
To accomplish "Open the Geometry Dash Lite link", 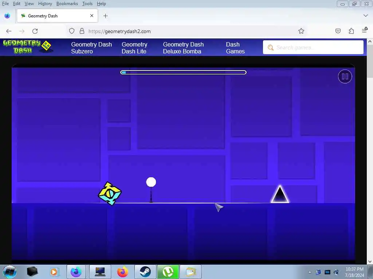I will [x=134, y=48].
